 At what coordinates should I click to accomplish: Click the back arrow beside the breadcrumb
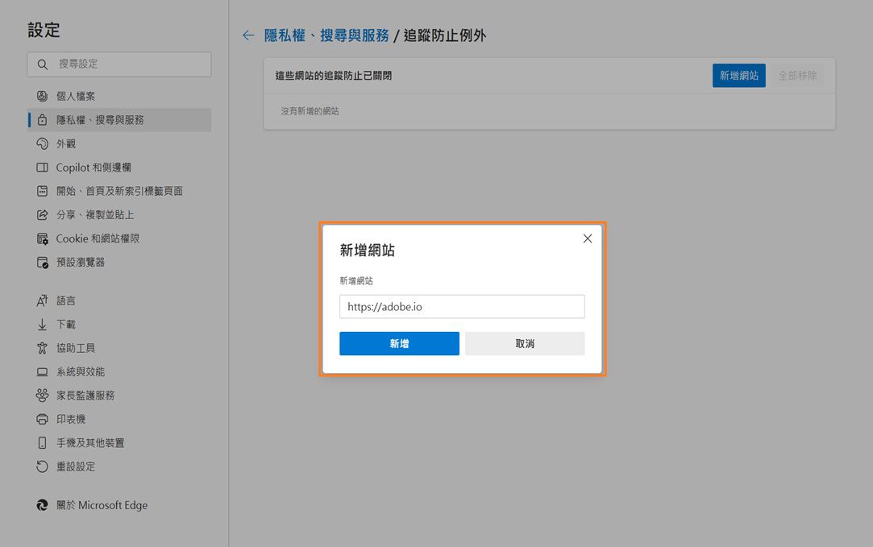click(x=247, y=35)
